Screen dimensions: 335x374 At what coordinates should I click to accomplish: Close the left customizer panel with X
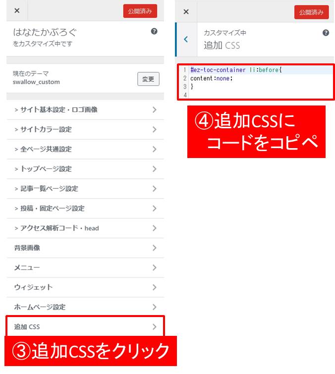(17, 10)
